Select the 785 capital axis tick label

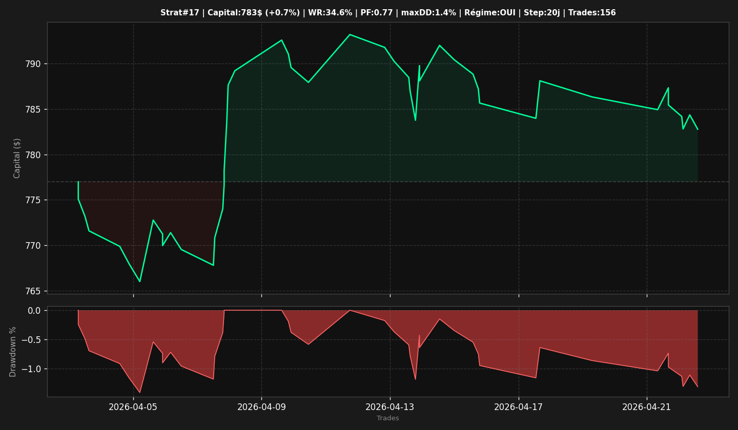click(x=34, y=110)
